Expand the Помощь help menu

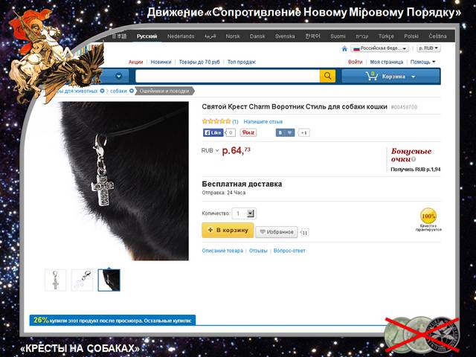tap(422, 62)
